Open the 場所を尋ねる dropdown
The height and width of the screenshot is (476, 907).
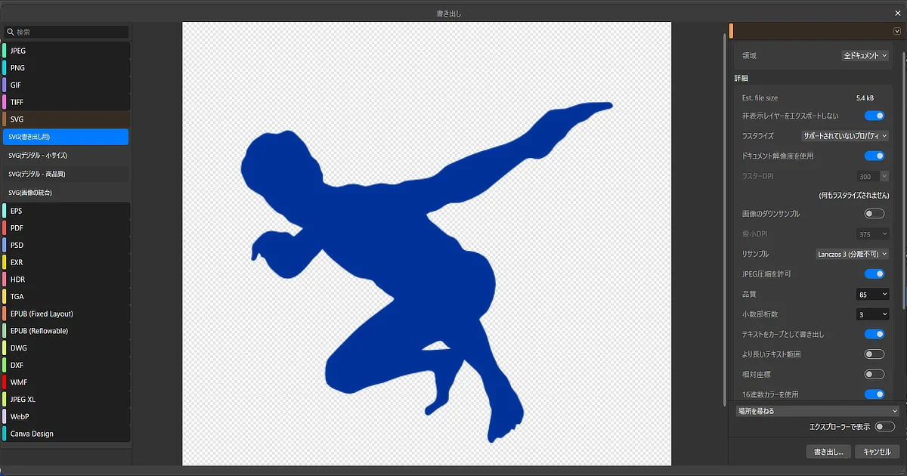[818, 411]
